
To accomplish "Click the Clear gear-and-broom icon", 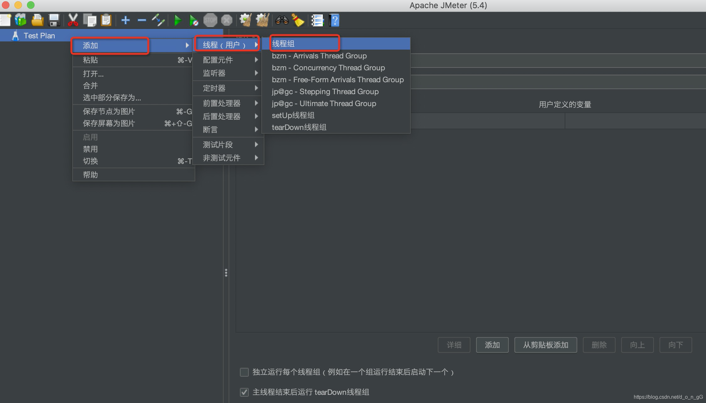I will pyautogui.click(x=245, y=20).
